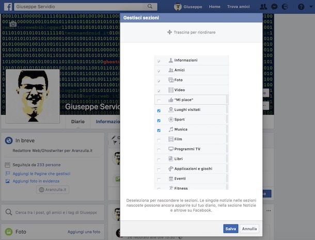This screenshot has width=315, height=240.
Task: Switch to the Diario tab
Action: coord(78,122)
